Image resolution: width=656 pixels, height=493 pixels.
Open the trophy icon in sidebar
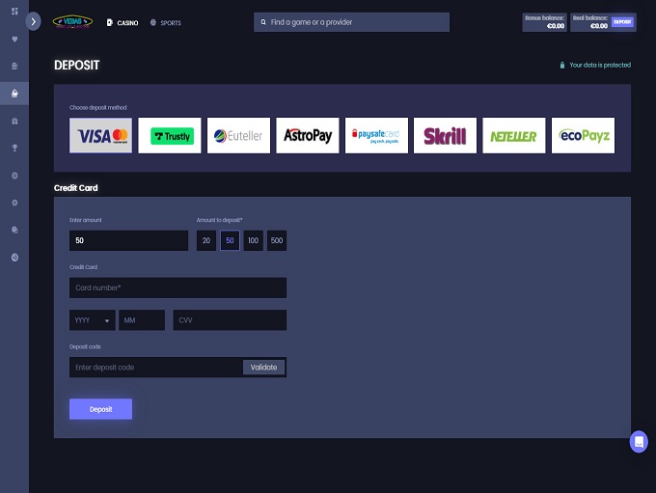point(14,149)
